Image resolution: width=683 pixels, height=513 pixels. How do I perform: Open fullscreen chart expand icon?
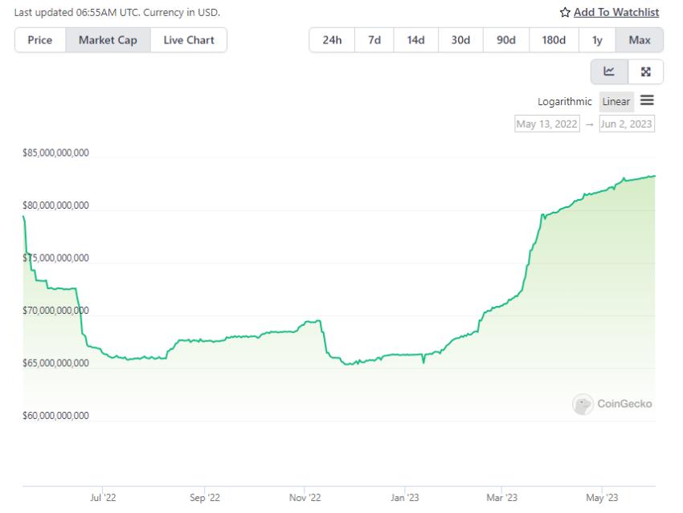(x=645, y=71)
